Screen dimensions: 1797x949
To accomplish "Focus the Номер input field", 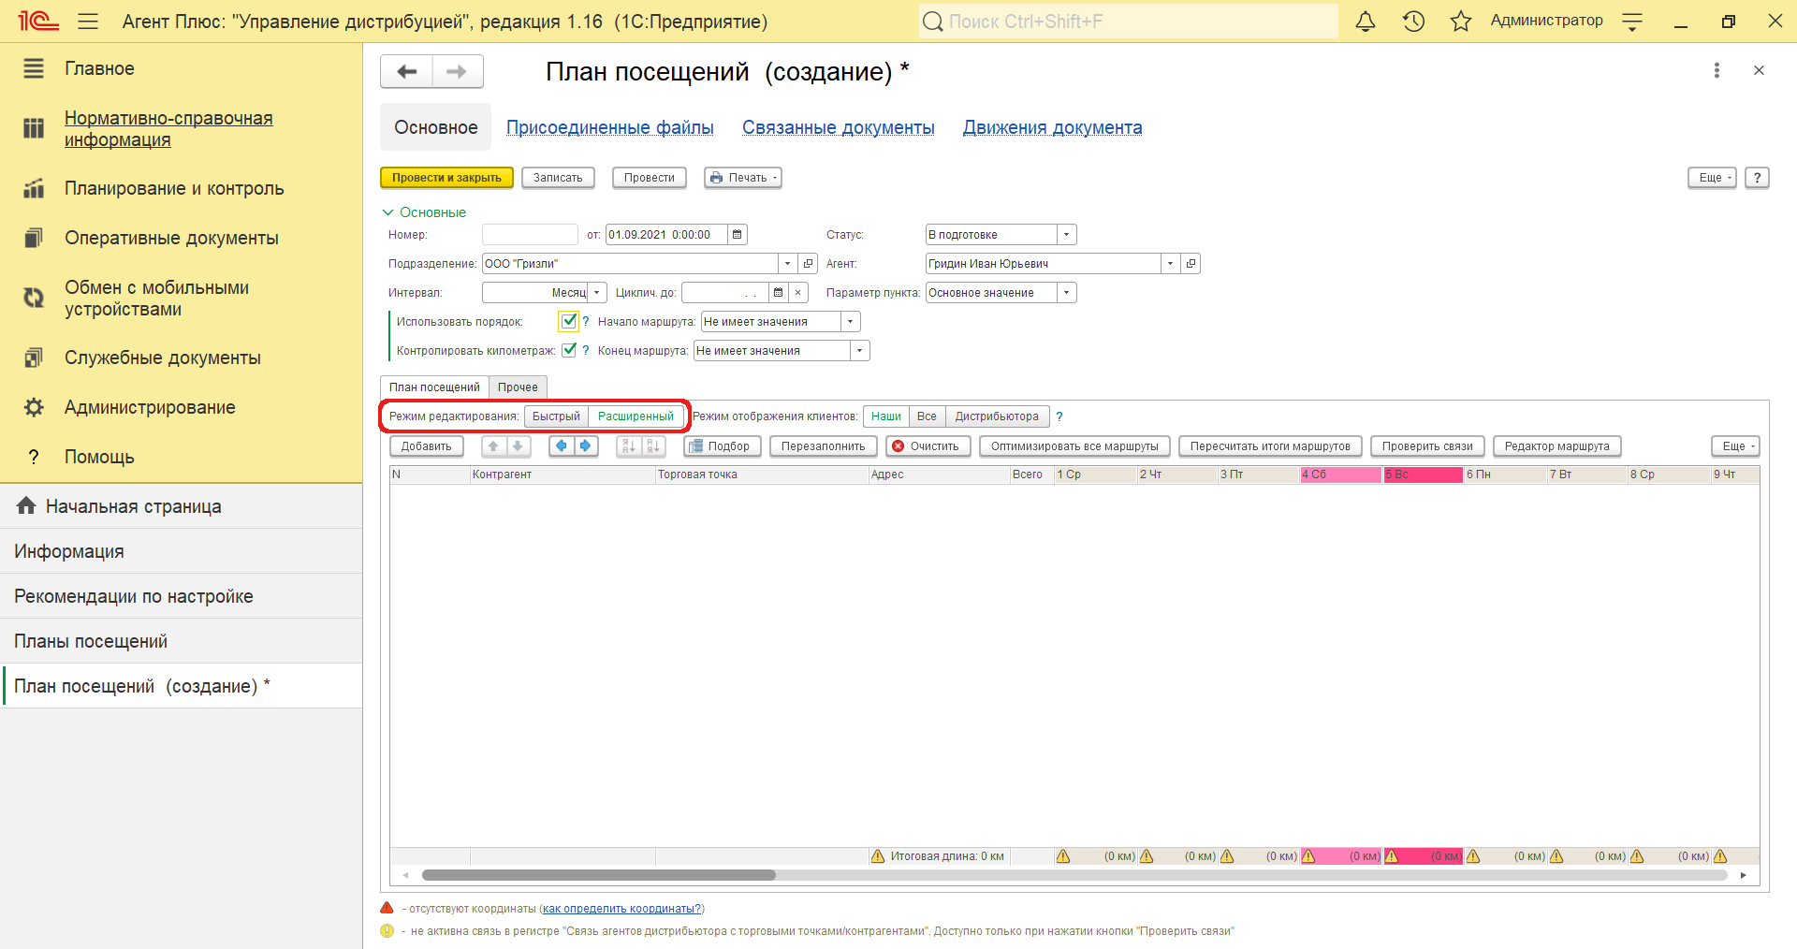I will tap(530, 235).
